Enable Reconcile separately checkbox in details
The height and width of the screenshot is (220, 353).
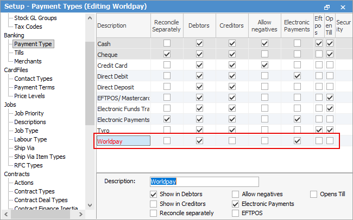pyautogui.click(x=153, y=213)
